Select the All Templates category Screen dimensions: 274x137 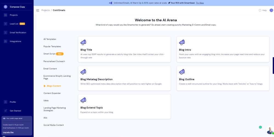(x=50, y=39)
